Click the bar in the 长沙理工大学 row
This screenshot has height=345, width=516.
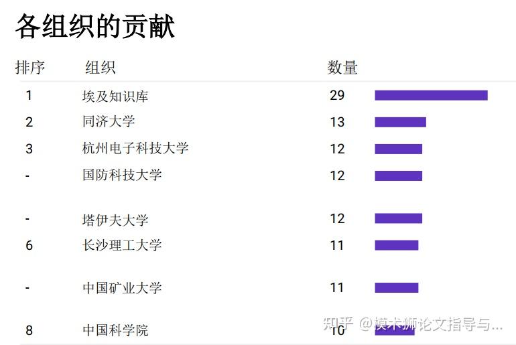pyautogui.click(x=397, y=245)
